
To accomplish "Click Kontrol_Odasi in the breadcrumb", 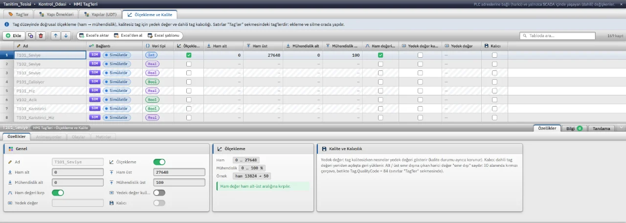I will click(x=52, y=4).
